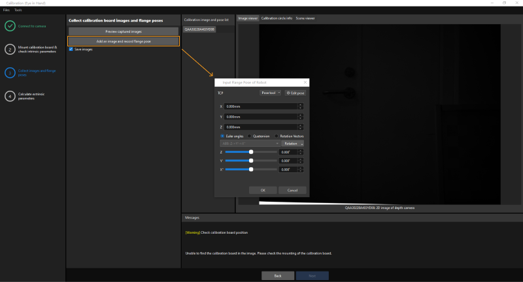Expand the Rotation dropdown
The image size is (523, 282).
pos(294,143)
